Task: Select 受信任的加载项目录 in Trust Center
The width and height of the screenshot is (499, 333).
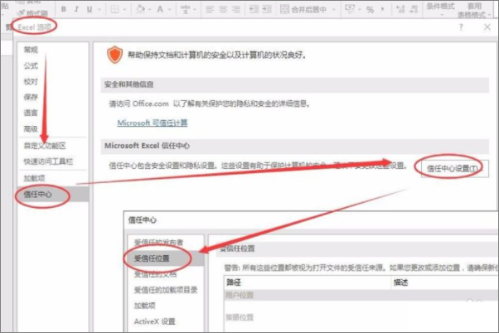Action: pyautogui.click(x=166, y=290)
